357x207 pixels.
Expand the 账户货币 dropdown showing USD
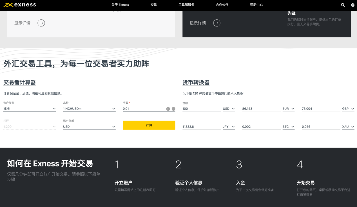(89, 127)
